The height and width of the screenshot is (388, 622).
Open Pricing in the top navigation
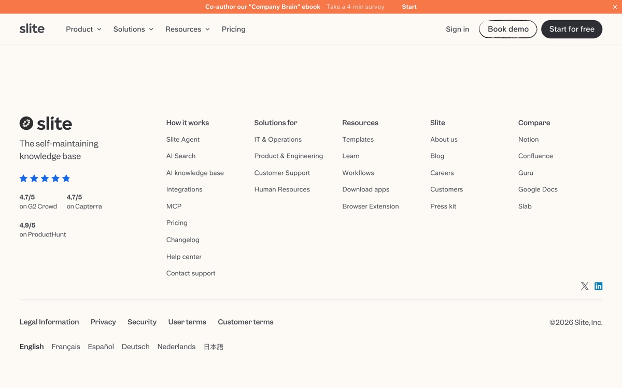234,29
